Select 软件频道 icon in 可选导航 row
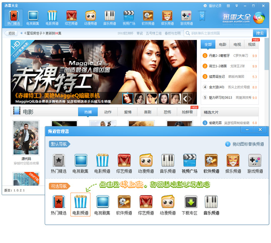 click(x=124, y=205)
